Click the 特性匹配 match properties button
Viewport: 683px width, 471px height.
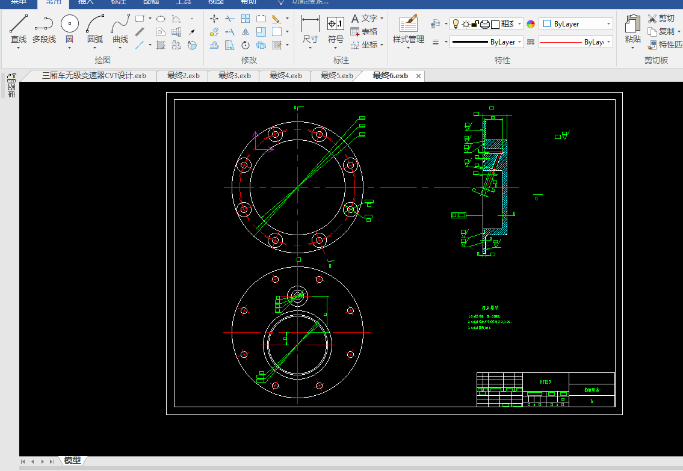point(665,45)
